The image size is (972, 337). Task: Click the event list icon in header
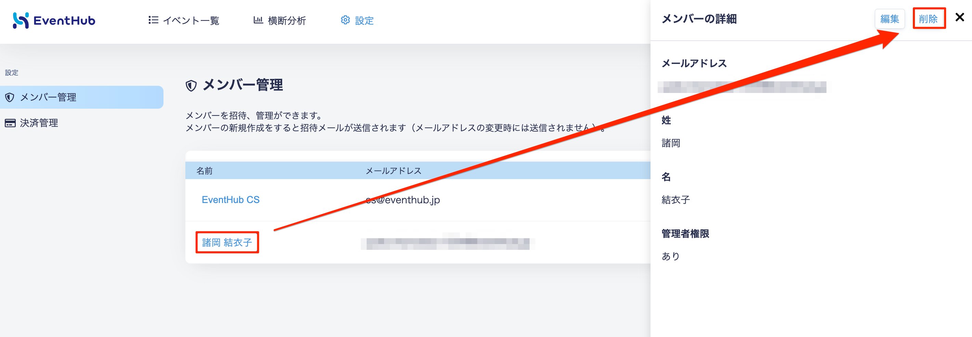153,20
